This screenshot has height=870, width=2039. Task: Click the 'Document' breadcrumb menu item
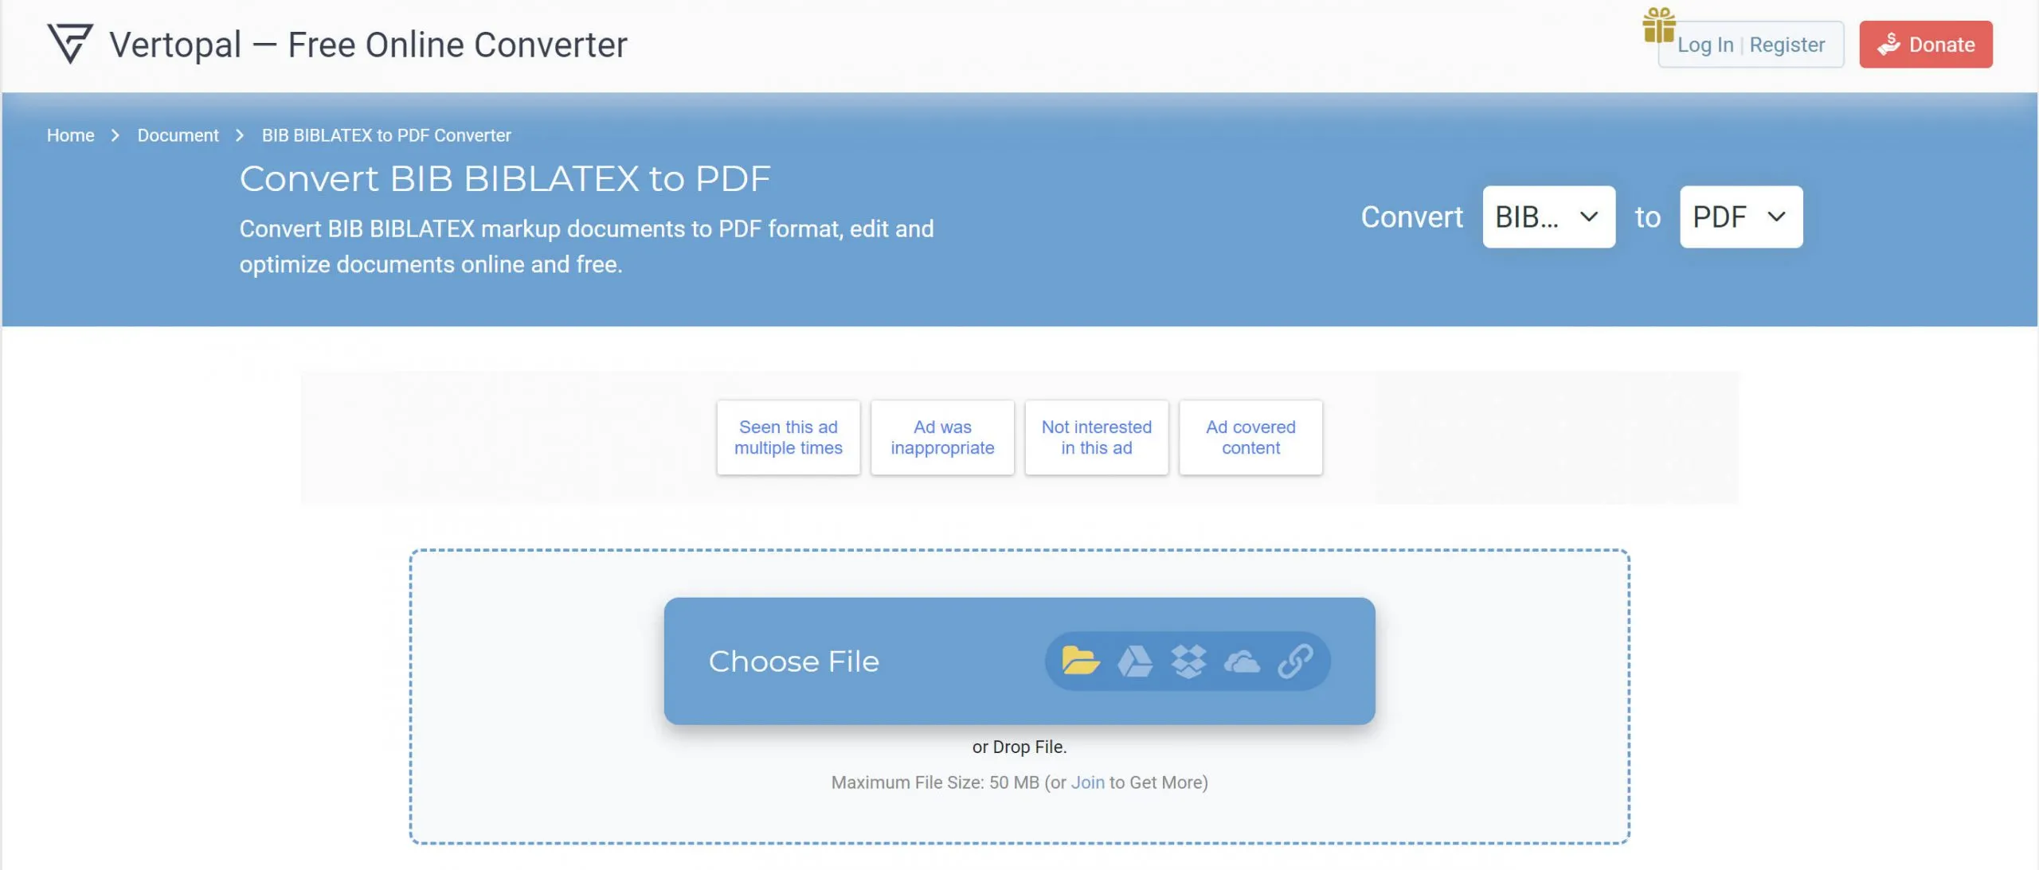(x=178, y=135)
